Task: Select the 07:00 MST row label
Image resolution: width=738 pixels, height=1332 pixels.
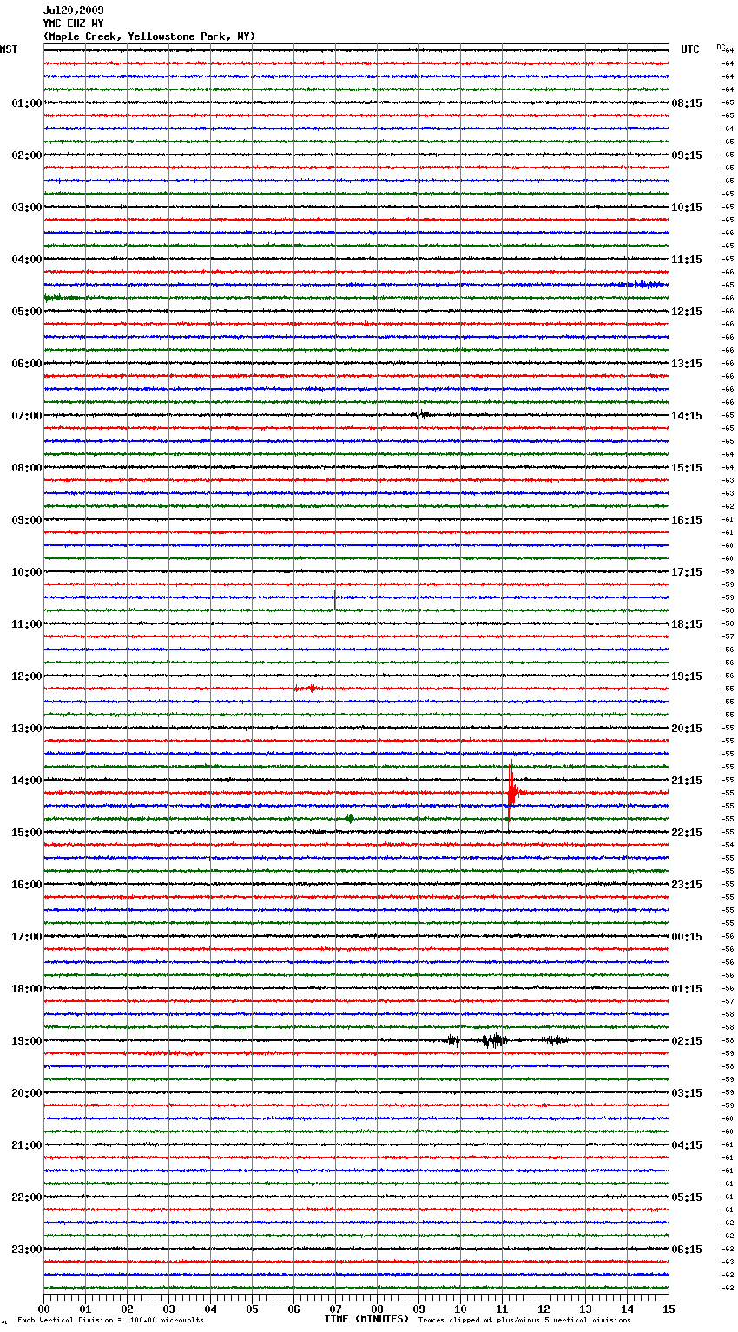Action: [27, 416]
